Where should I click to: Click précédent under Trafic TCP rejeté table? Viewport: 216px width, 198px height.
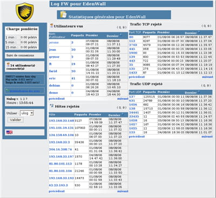(137, 77)
